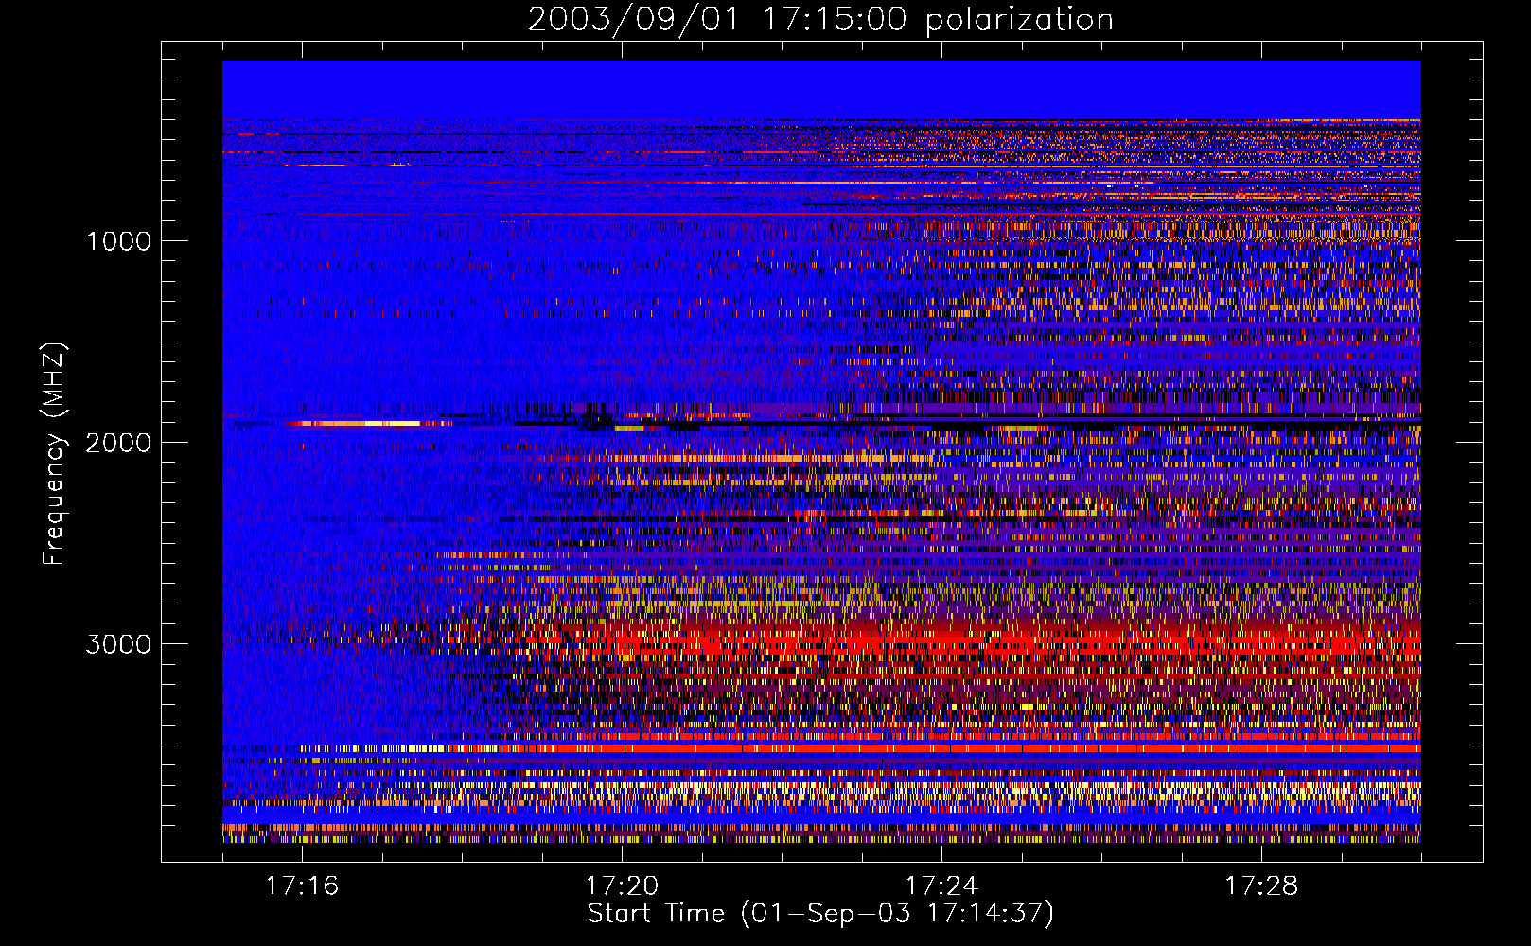Click the plot title '2003/09/01 17:15:00 polarization'
This screenshot has height=946, width=1531.
pos(820,19)
